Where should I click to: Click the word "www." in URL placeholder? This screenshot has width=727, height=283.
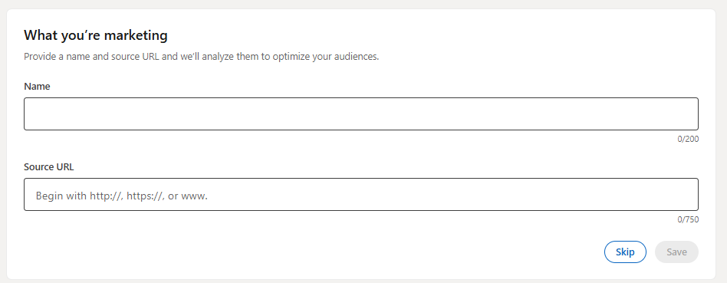(x=194, y=196)
